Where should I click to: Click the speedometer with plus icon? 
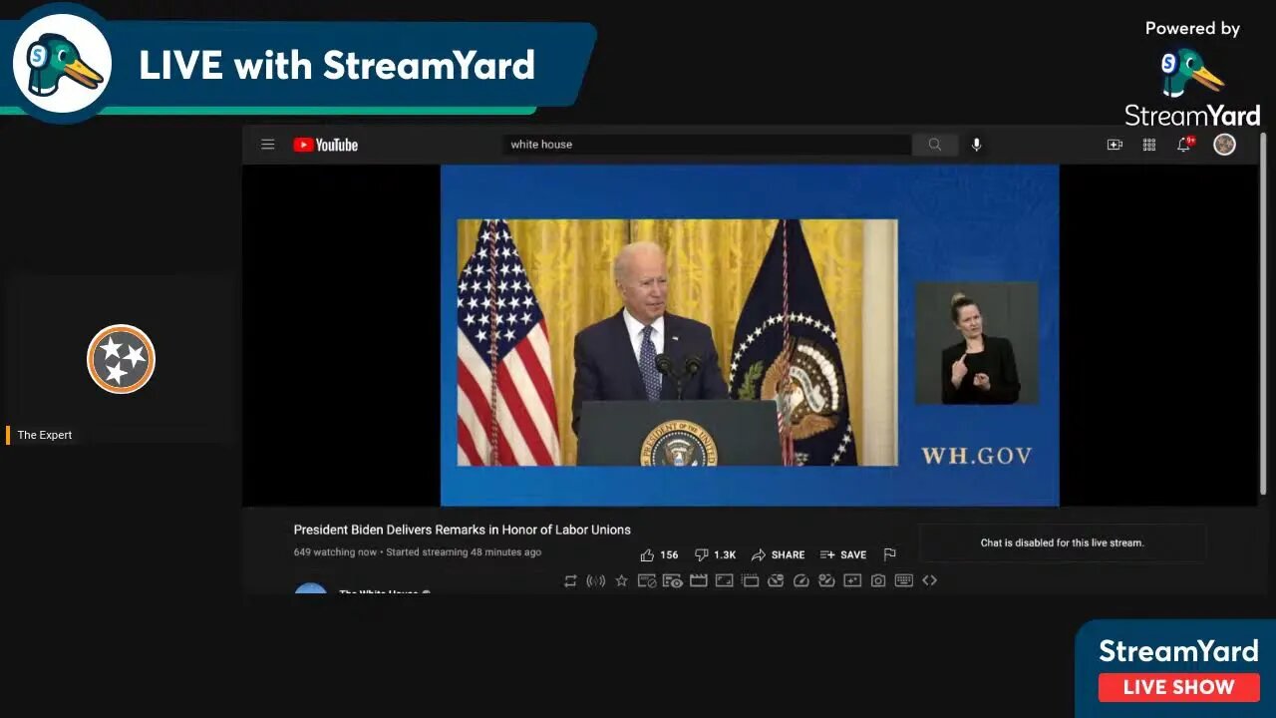(x=826, y=580)
